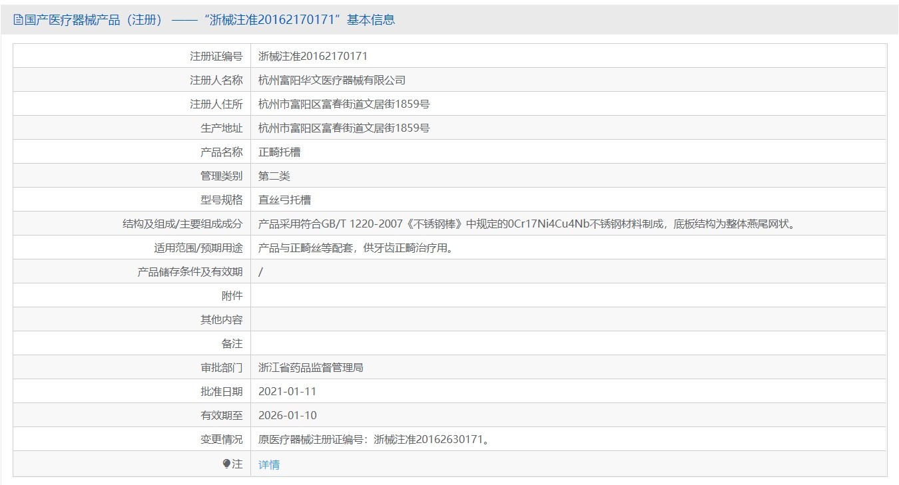This screenshot has width=899, height=485.
Task: Click the 备注 label
Action: (x=232, y=343)
